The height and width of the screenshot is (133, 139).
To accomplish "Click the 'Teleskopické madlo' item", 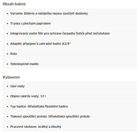I will pyautogui.click(x=24, y=64).
